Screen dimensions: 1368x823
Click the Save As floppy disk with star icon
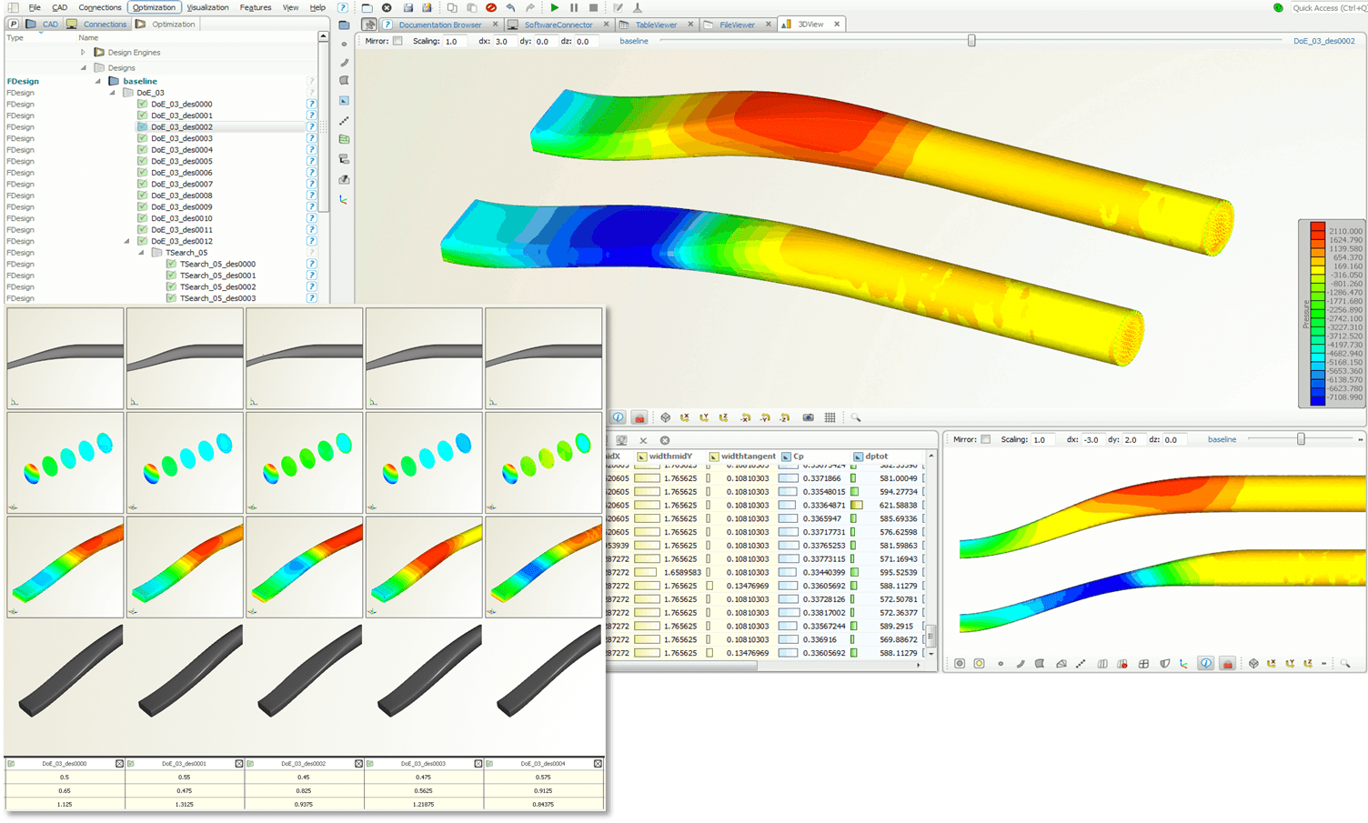coord(427,7)
